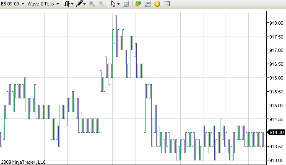Select the drawing tools pen icon
Screen dimensions: 286x165
pos(79,4)
